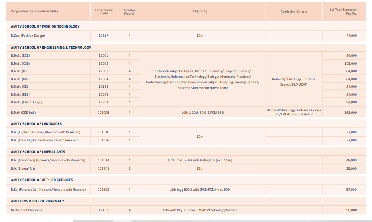
Task: Click programme code 12054
Action: (x=103, y=79)
